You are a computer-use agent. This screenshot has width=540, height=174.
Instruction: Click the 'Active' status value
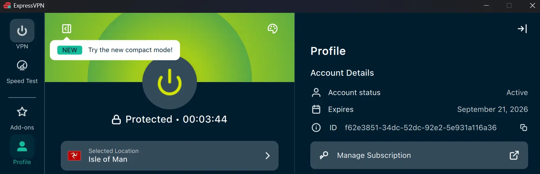pyautogui.click(x=517, y=93)
